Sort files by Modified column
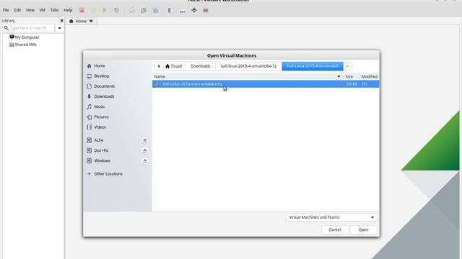The height and width of the screenshot is (259, 462). (x=369, y=76)
